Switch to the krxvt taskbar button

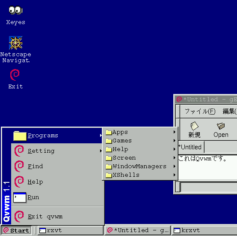coord(204,230)
